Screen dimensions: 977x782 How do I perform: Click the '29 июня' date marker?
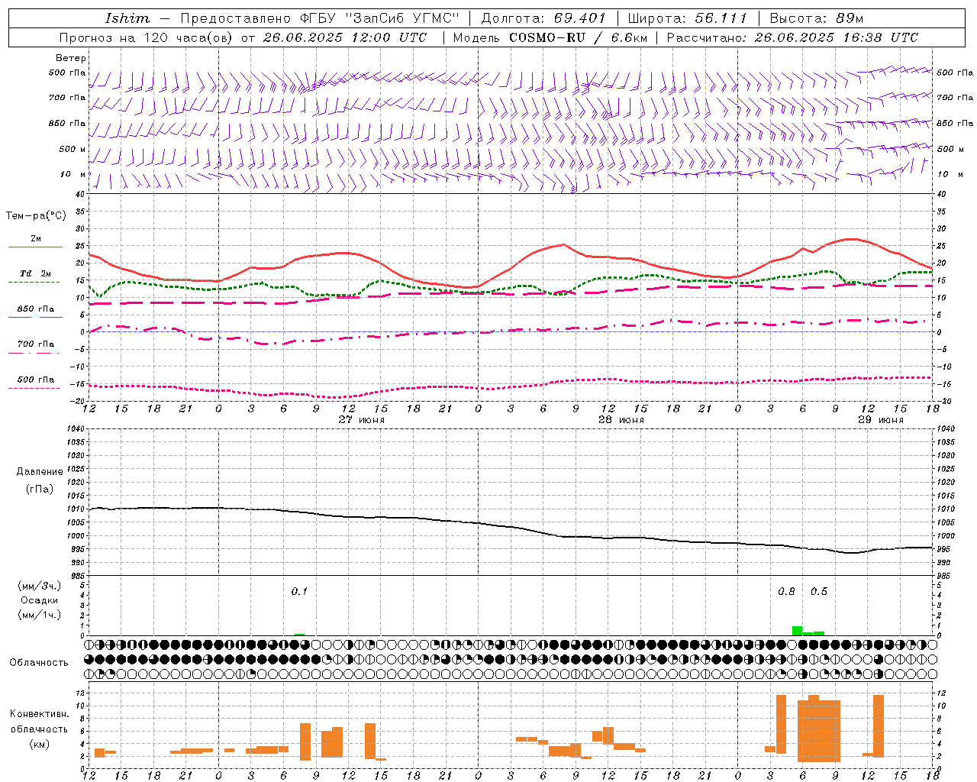[881, 420]
